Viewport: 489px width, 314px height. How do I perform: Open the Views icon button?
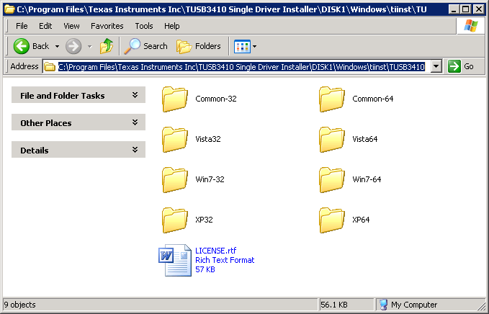pos(242,47)
